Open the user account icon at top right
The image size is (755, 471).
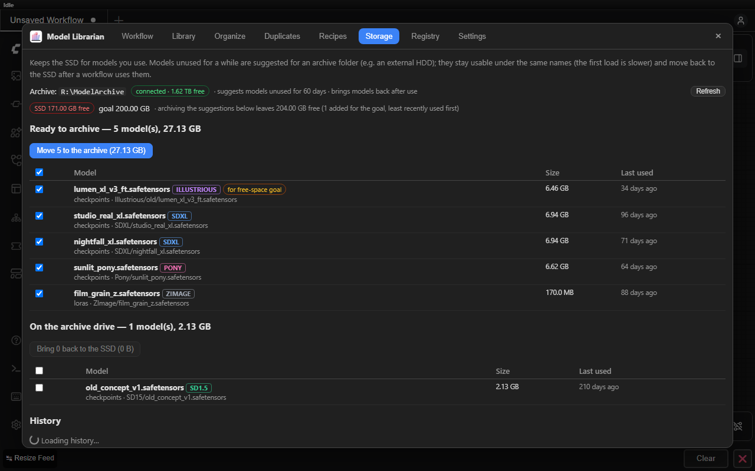point(741,20)
